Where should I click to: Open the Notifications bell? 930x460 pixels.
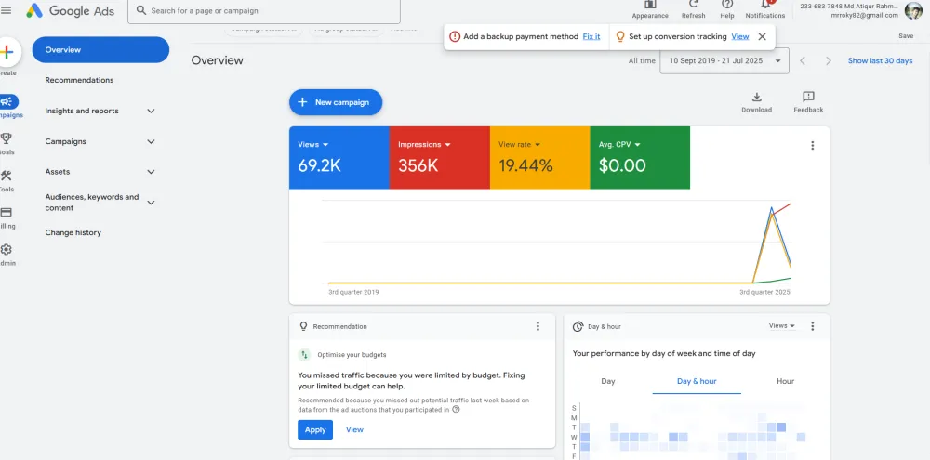(x=765, y=6)
